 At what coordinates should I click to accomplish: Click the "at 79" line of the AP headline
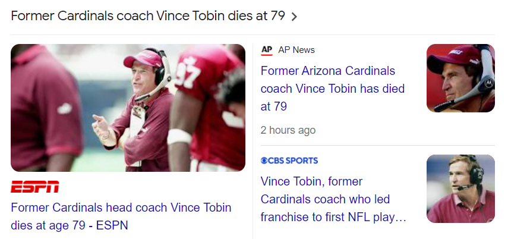pyautogui.click(x=274, y=107)
